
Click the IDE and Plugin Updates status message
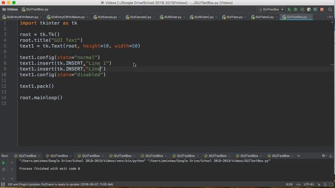pyautogui.click(x=61, y=184)
